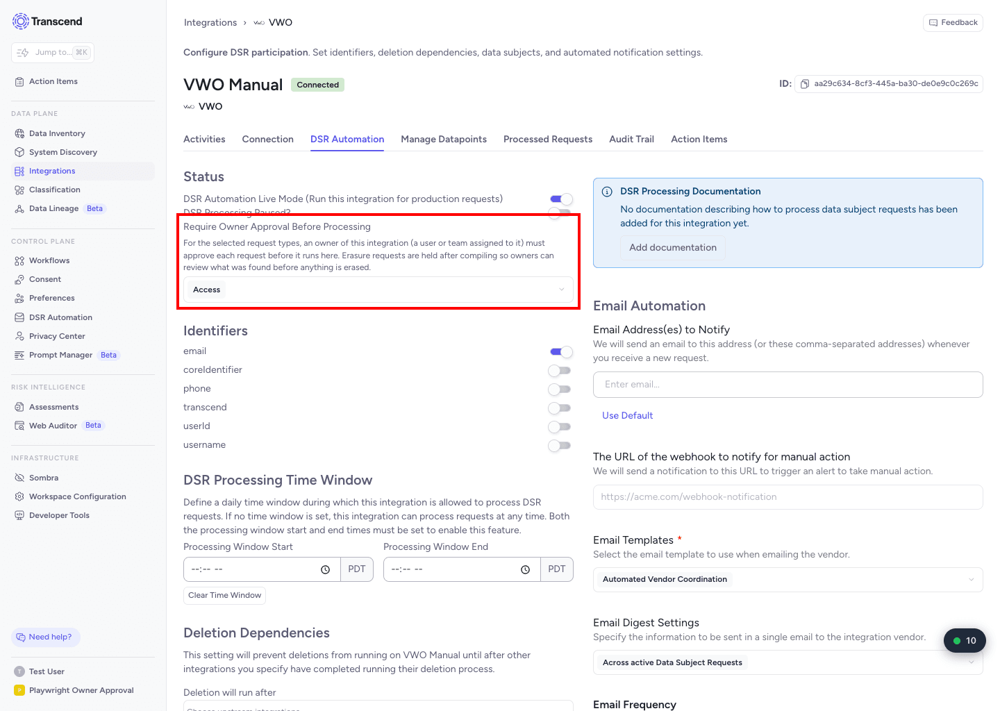Image resolution: width=1000 pixels, height=711 pixels.
Task: Copy the integration ID icon
Action: (x=805, y=84)
